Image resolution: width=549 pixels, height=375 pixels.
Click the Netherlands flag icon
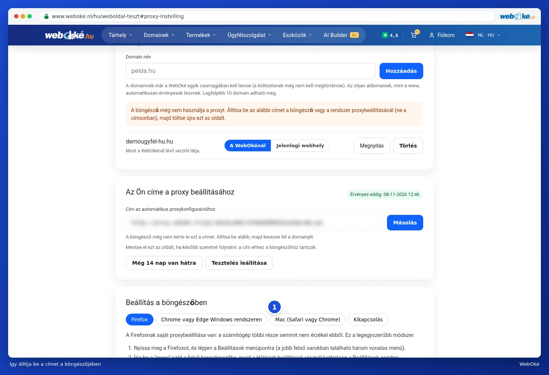(469, 35)
